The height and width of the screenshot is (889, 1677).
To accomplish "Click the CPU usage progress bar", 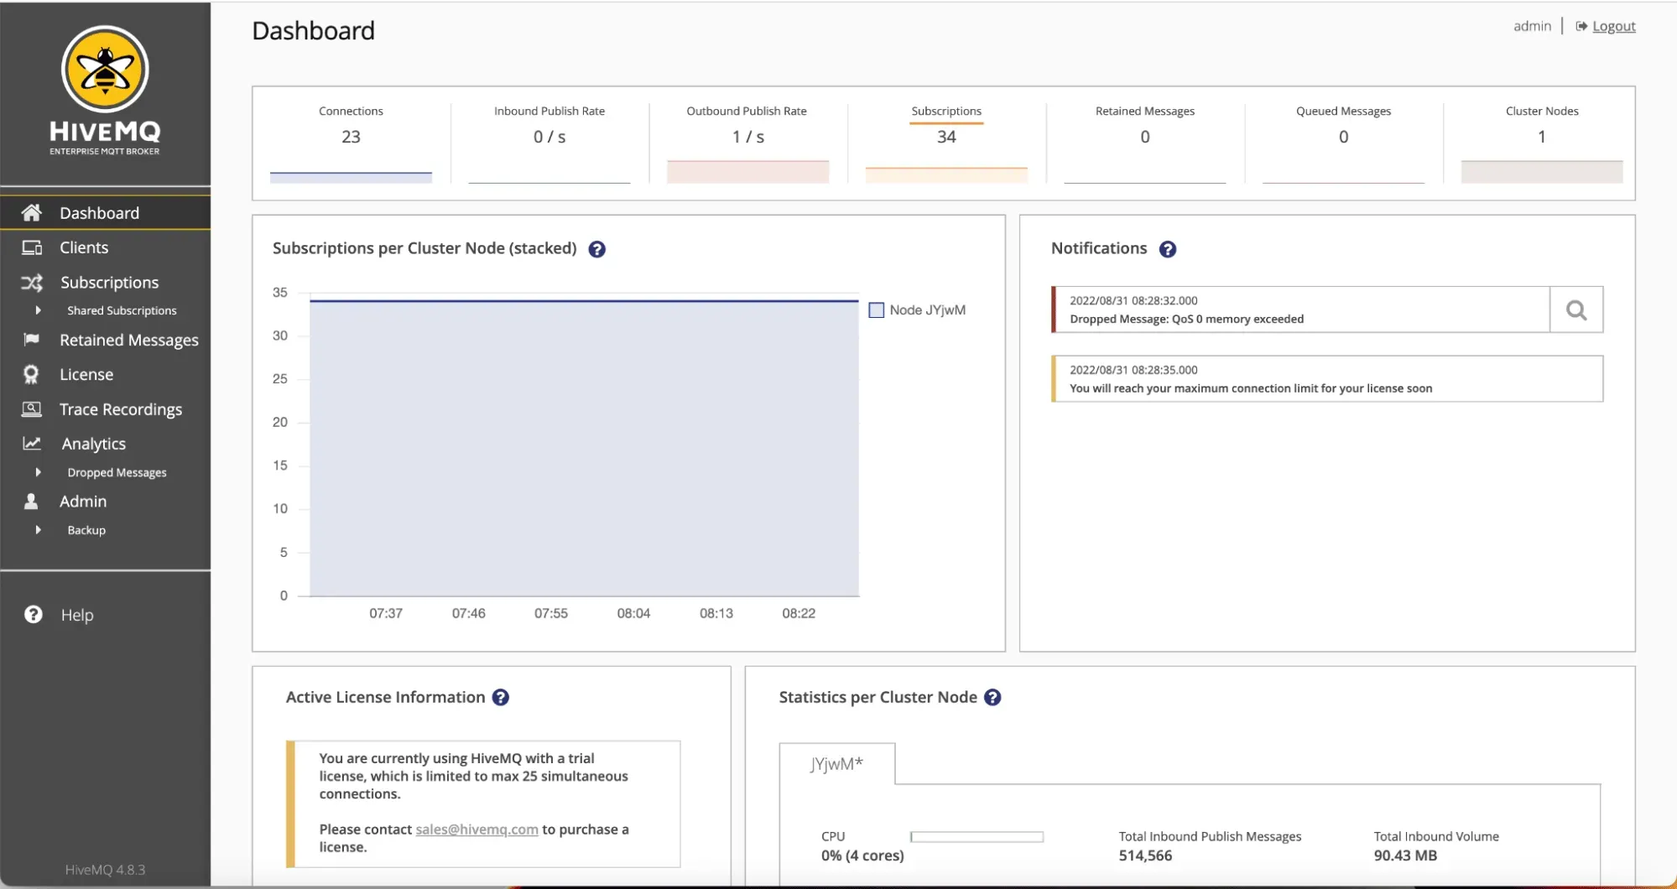I will [977, 837].
